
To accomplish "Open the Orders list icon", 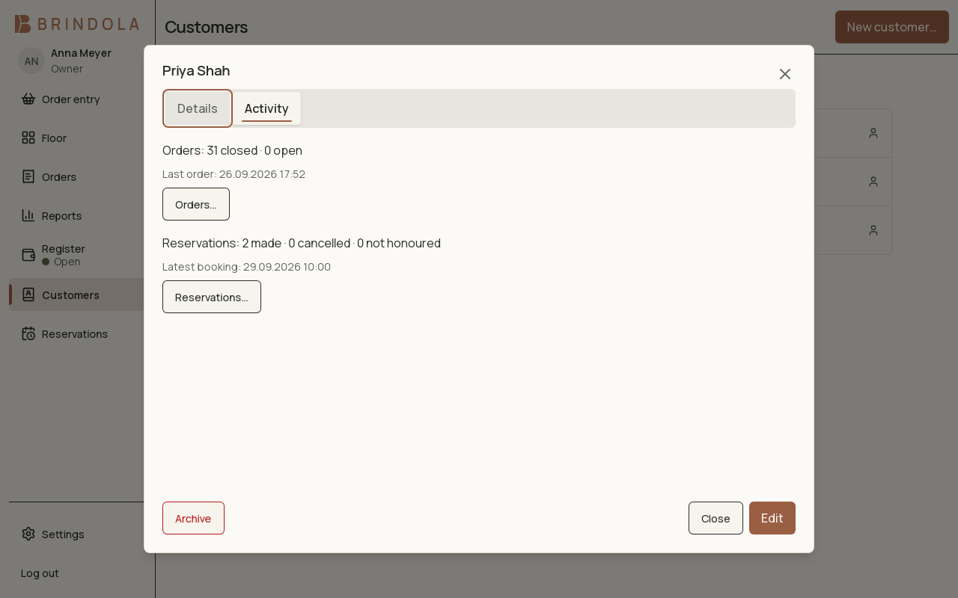I will pos(28,176).
